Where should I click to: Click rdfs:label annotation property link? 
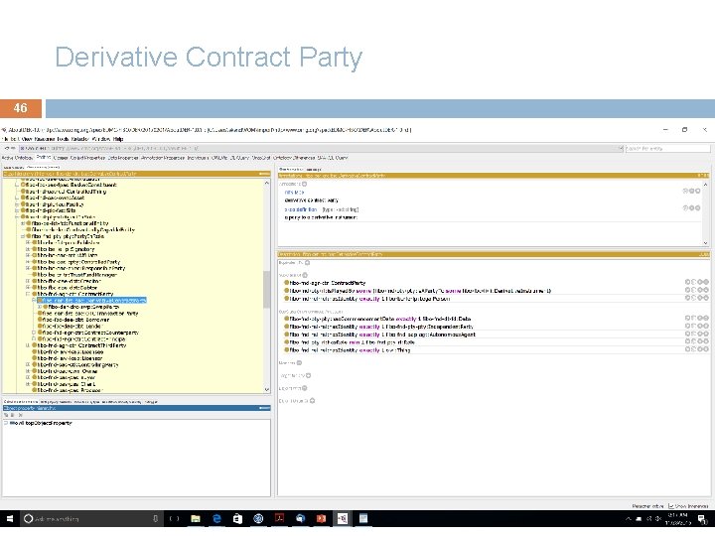pyautogui.click(x=294, y=193)
